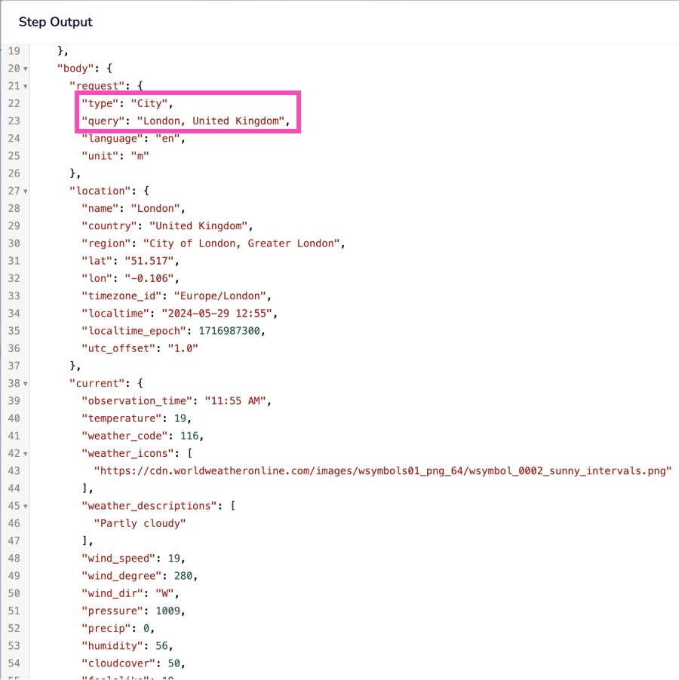This screenshot has height=680, width=679.
Task: Click the Step Output panel title
Action: pos(56,22)
